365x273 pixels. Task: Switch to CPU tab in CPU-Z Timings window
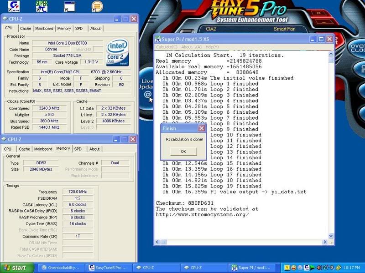click(8, 149)
